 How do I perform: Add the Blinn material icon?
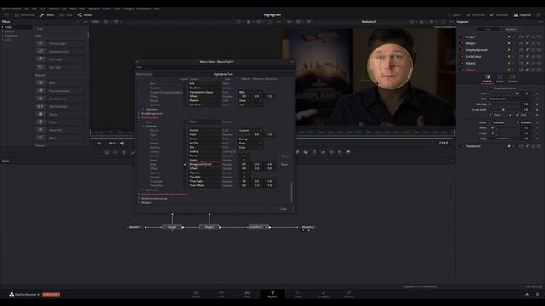click(40, 83)
